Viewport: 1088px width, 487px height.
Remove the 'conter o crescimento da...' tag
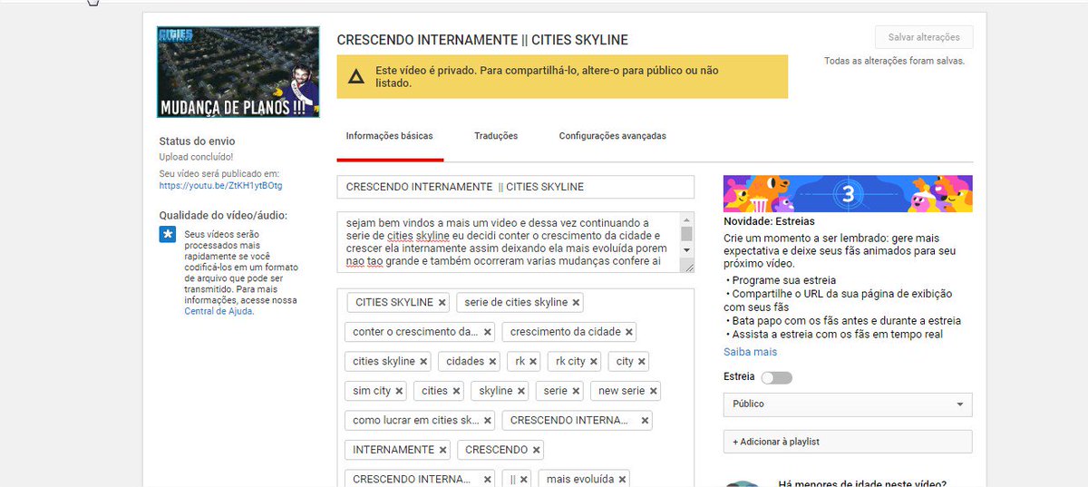tap(487, 332)
